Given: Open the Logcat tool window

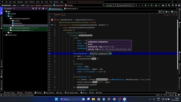Looking at the screenshot, I should click(x=59, y=93).
